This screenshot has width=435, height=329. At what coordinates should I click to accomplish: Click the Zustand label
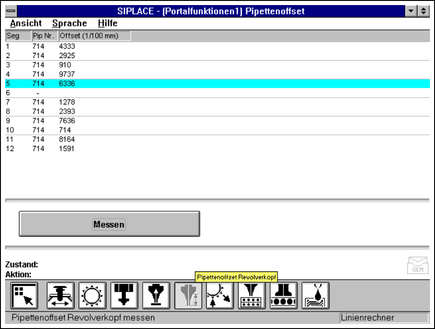[x=22, y=265]
